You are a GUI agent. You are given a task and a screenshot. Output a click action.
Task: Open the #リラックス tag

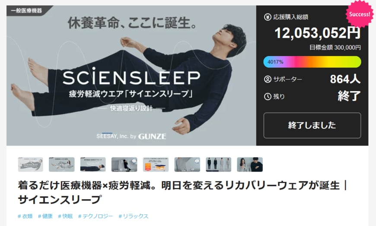134,216
